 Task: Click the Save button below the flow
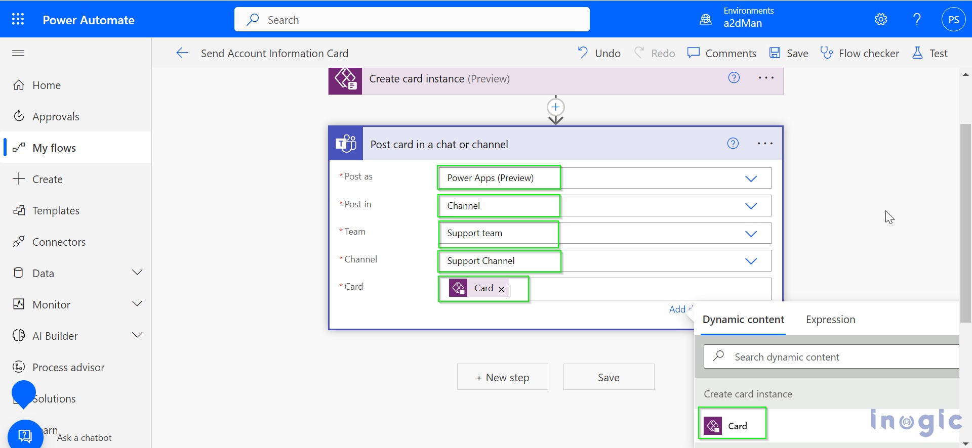pos(609,377)
